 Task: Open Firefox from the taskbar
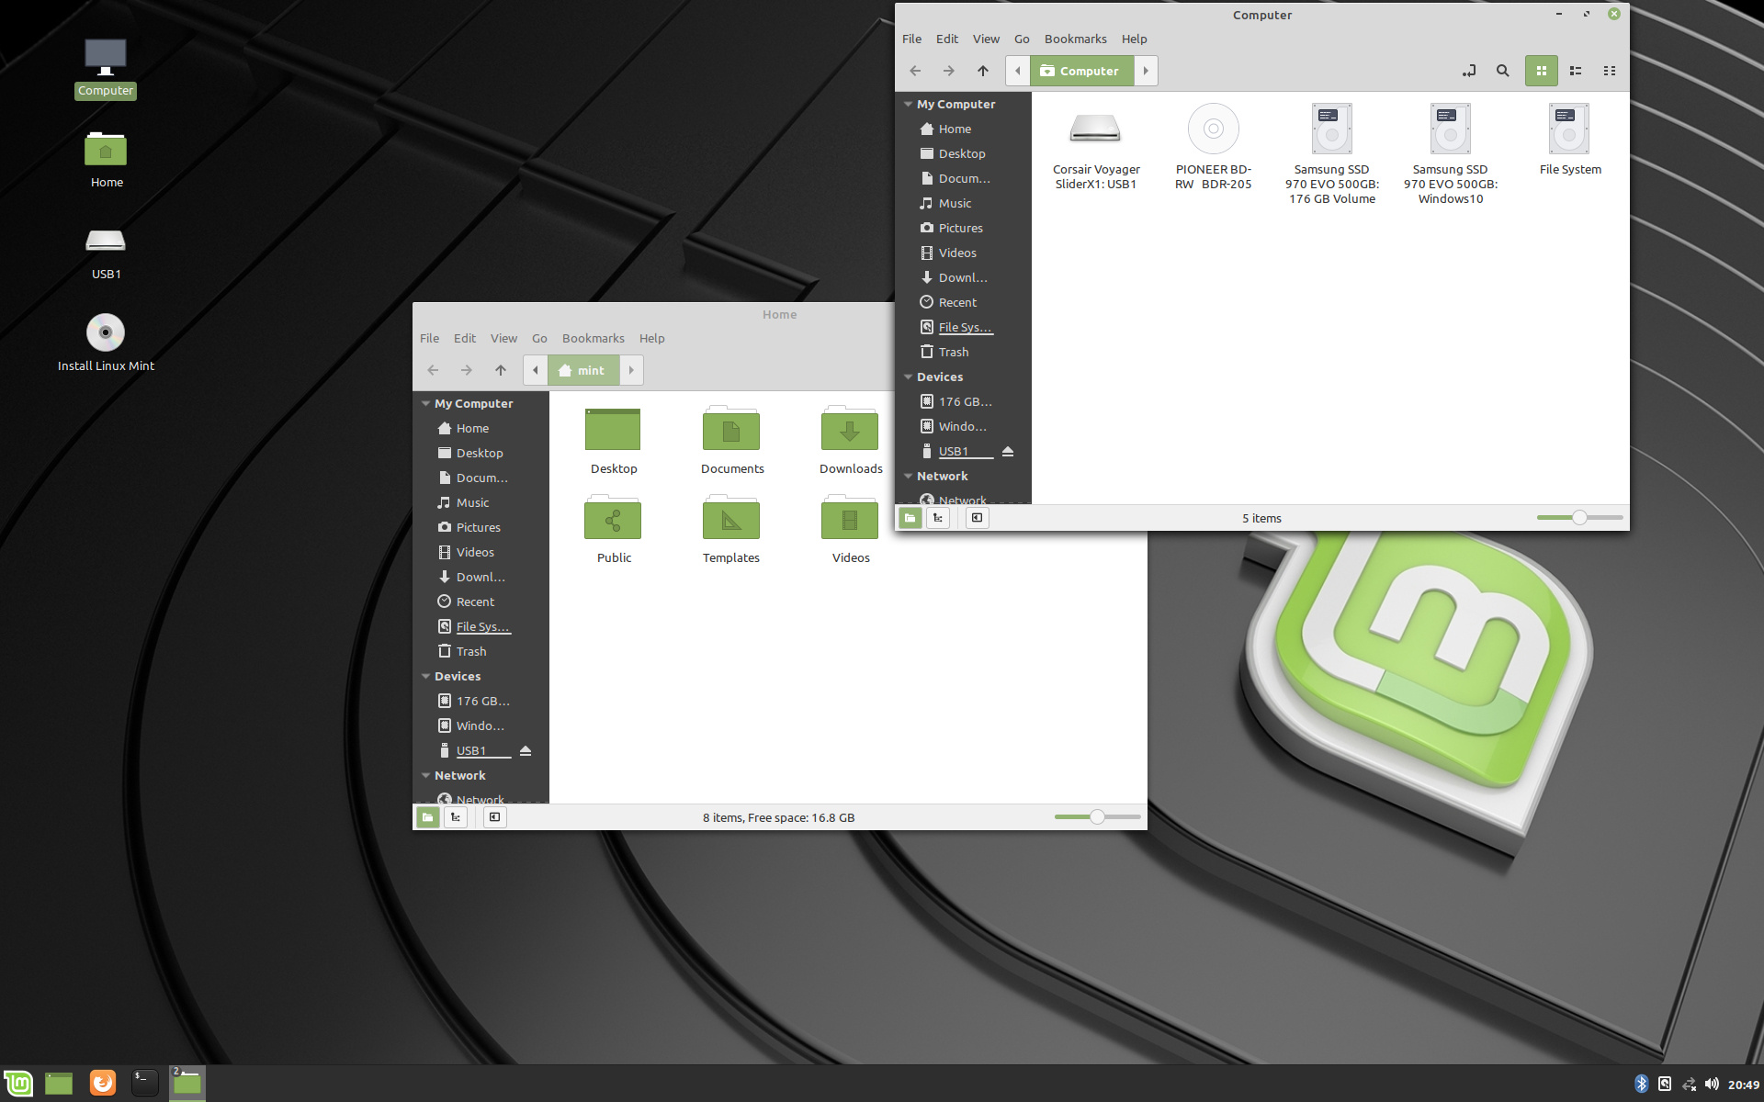(x=102, y=1083)
